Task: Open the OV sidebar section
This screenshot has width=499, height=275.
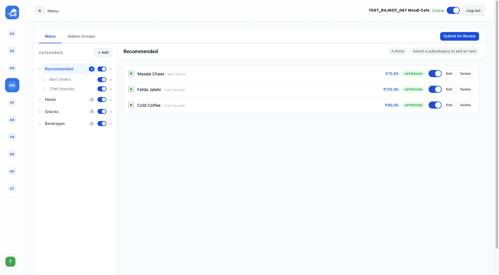Action: [x=12, y=34]
